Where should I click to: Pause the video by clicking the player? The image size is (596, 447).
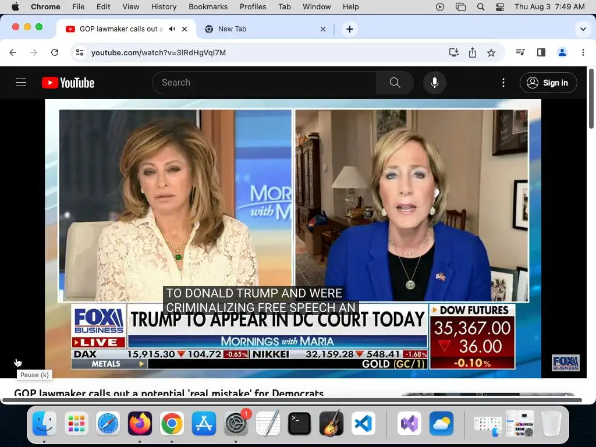tap(293, 238)
